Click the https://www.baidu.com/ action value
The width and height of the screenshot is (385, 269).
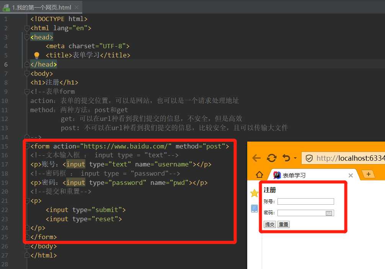point(126,146)
